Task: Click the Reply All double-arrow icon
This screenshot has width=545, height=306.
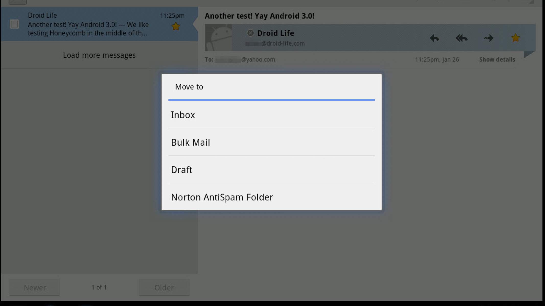Action: coord(461,38)
